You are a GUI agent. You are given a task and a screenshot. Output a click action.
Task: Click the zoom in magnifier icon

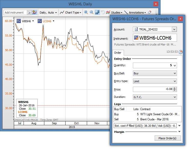[86, 12]
